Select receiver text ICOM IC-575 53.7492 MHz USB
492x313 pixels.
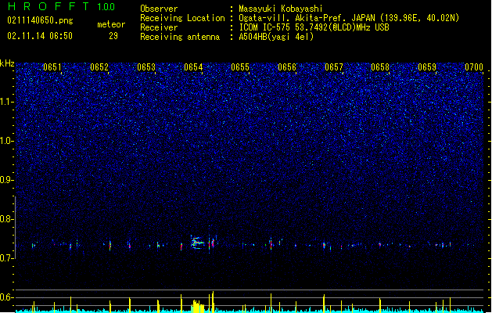click(x=314, y=27)
